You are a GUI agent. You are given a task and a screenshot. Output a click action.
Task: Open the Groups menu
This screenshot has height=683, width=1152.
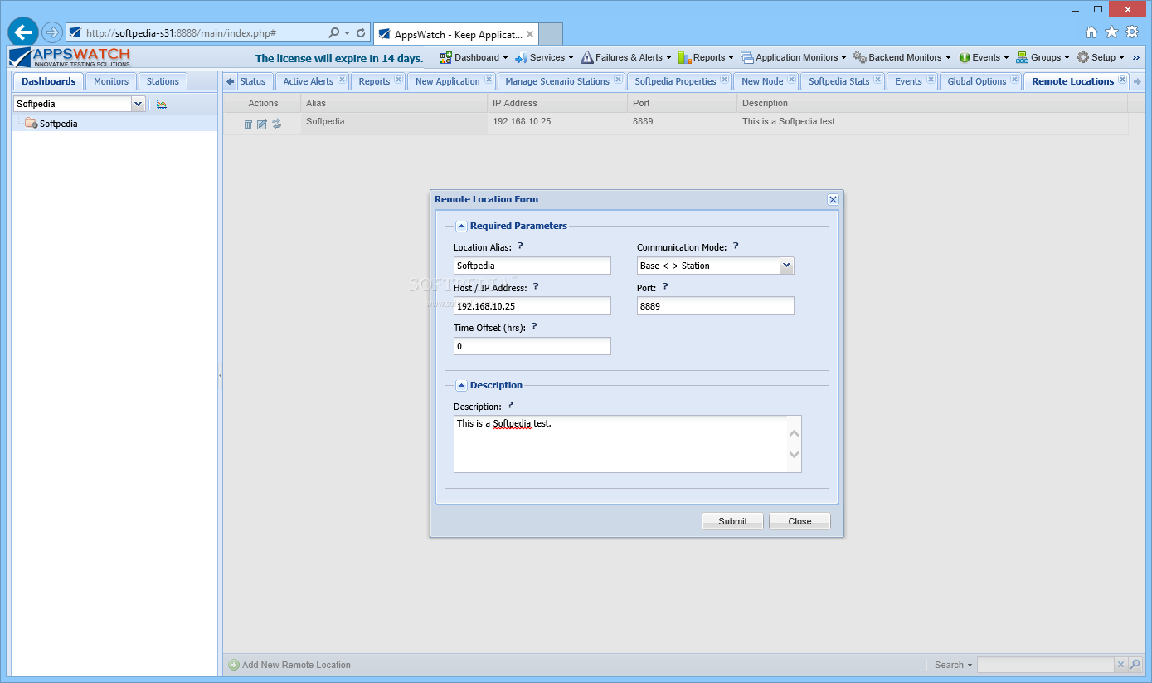(1043, 57)
